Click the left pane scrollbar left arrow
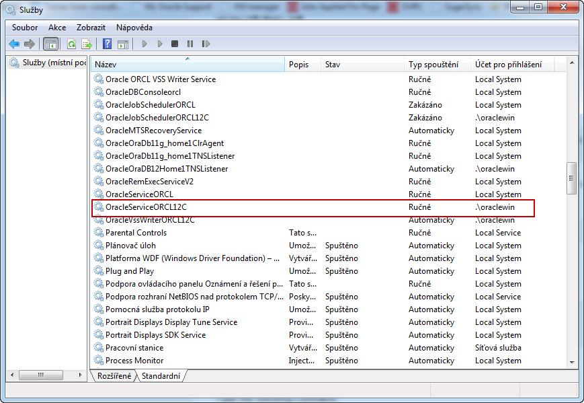Viewport: 584px width, 403px height. [x=12, y=375]
